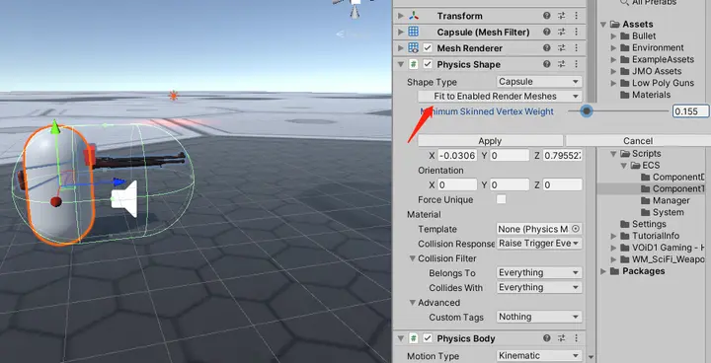Select the Environment folder
Screen dimensions: 711x363
pyautogui.click(x=658, y=47)
